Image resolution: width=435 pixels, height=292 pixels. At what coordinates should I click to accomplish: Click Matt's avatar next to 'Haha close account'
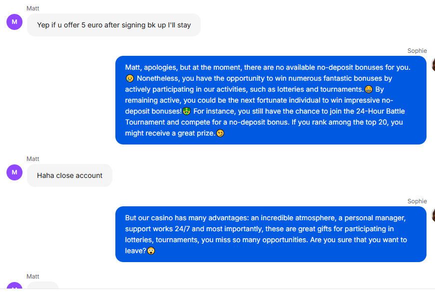14,172
